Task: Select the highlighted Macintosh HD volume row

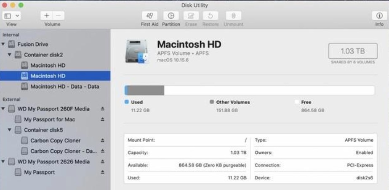Action: click(x=55, y=76)
